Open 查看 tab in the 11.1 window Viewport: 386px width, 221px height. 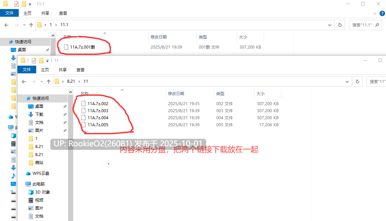pyautogui.click(x=63, y=13)
